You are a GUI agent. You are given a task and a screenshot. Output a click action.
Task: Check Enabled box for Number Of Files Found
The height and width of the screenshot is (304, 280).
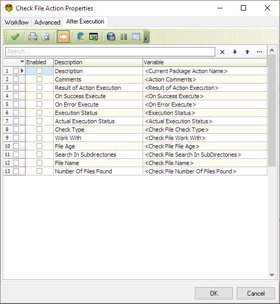pyautogui.click(x=39, y=171)
